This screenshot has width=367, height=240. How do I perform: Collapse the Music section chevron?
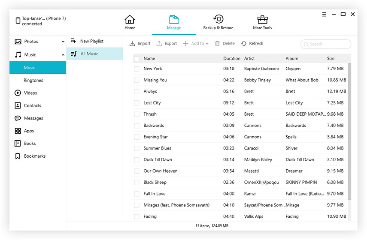(x=63, y=55)
